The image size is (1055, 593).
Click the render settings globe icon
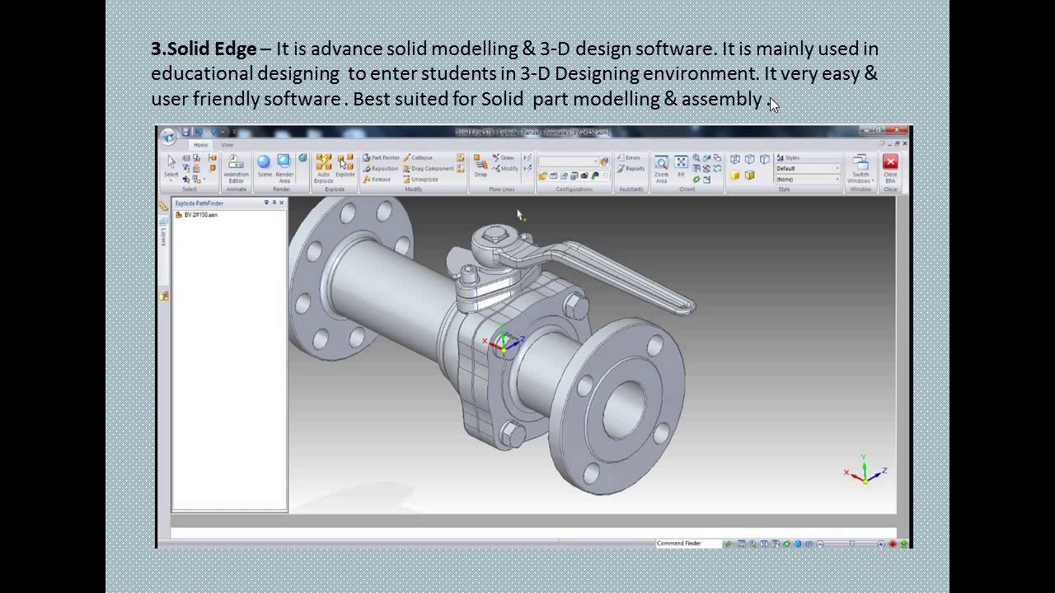tap(302, 158)
